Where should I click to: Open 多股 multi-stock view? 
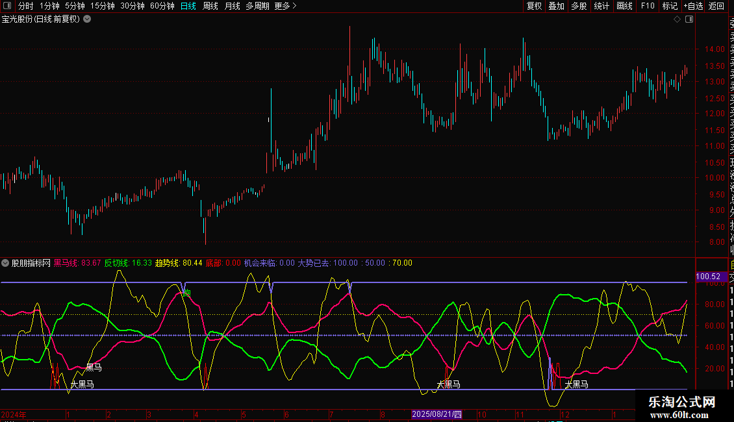579,6
